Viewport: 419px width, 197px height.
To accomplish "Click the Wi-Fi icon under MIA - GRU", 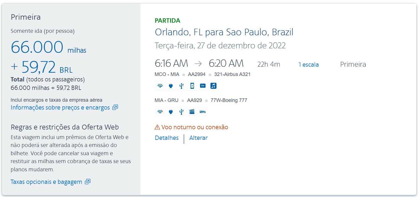I will [x=160, y=111].
